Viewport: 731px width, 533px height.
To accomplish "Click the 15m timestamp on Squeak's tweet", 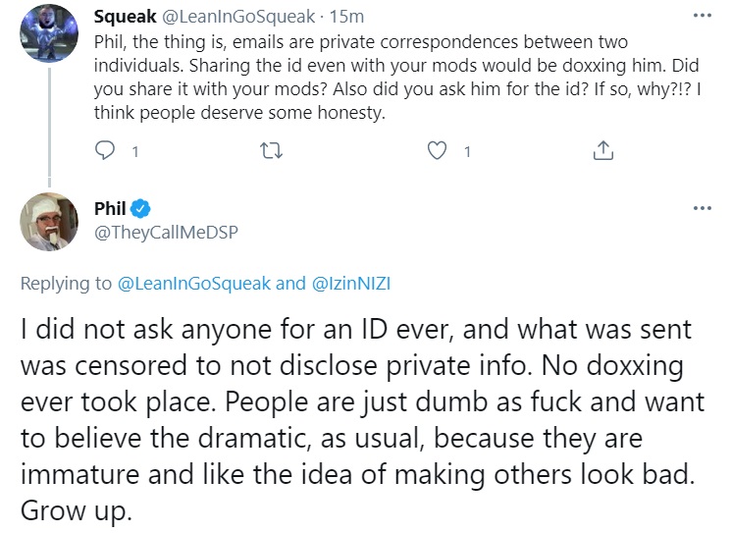I will (346, 17).
